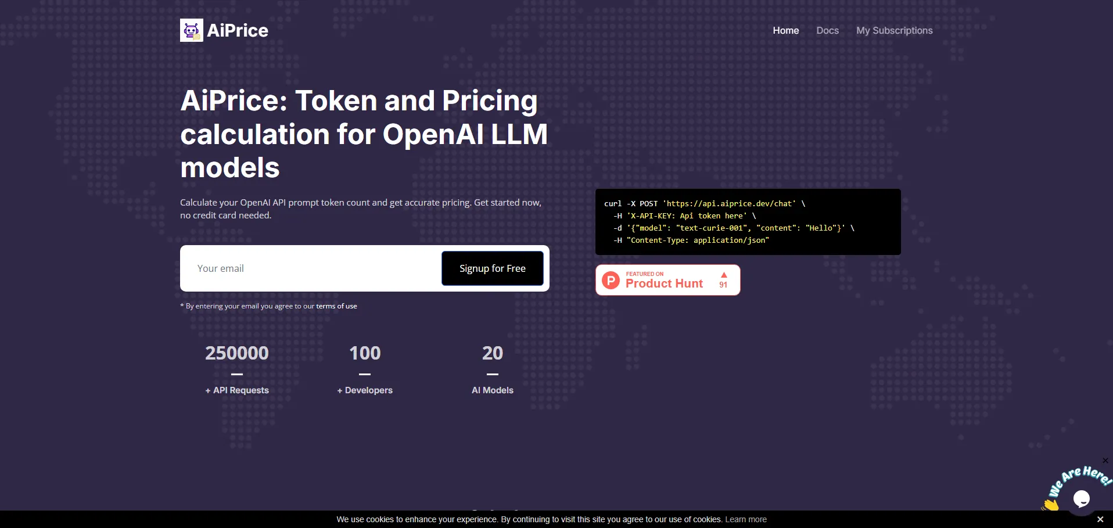Click the Product Hunt upvote triangle
Image resolution: width=1113 pixels, height=528 pixels.
(724, 275)
